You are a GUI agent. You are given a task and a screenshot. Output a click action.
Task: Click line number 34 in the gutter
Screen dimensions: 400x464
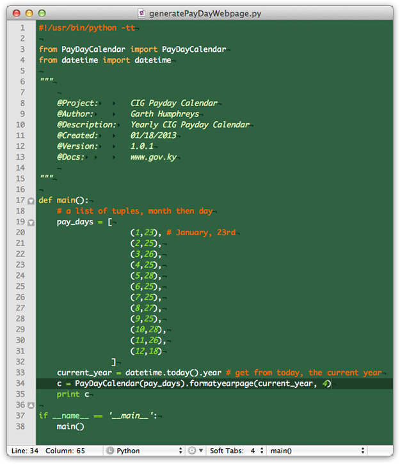coord(20,383)
